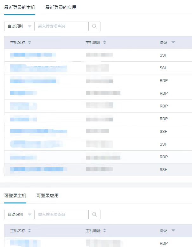
Task: Expand the upper 自动识别 dropdown
Action: pyautogui.click(x=19, y=26)
